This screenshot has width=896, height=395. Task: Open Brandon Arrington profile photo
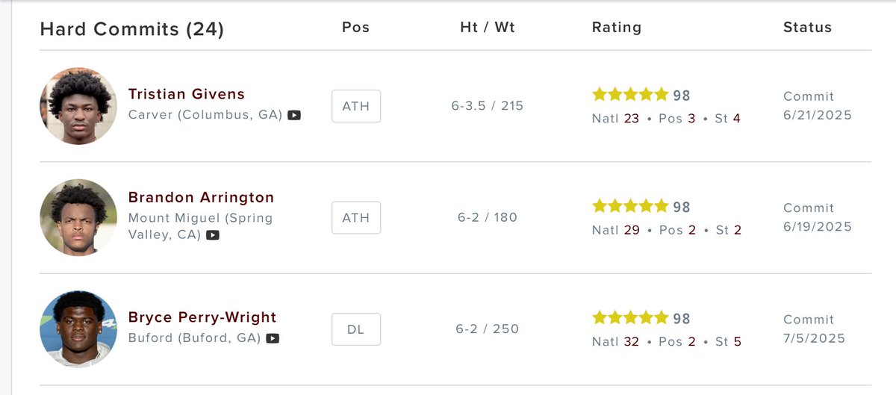(78, 217)
